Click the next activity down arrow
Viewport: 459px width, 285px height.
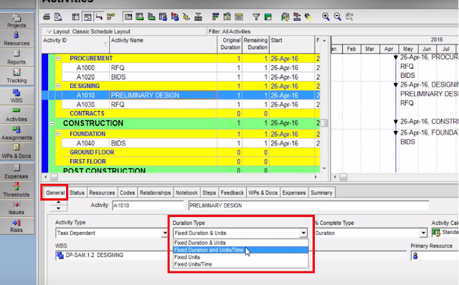tap(59, 208)
